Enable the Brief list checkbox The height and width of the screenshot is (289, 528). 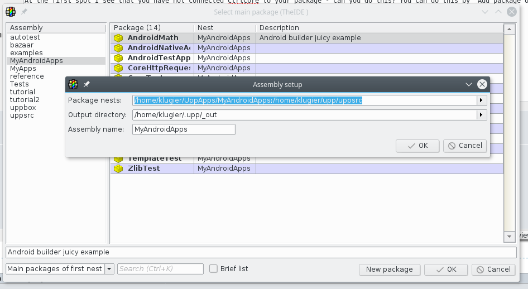(213, 269)
